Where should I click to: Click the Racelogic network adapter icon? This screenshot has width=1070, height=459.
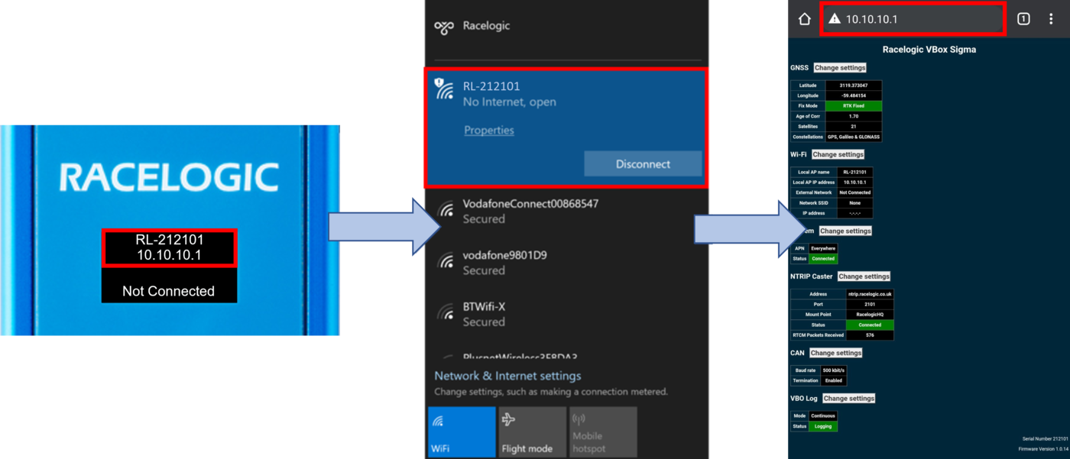pos(444,27)
